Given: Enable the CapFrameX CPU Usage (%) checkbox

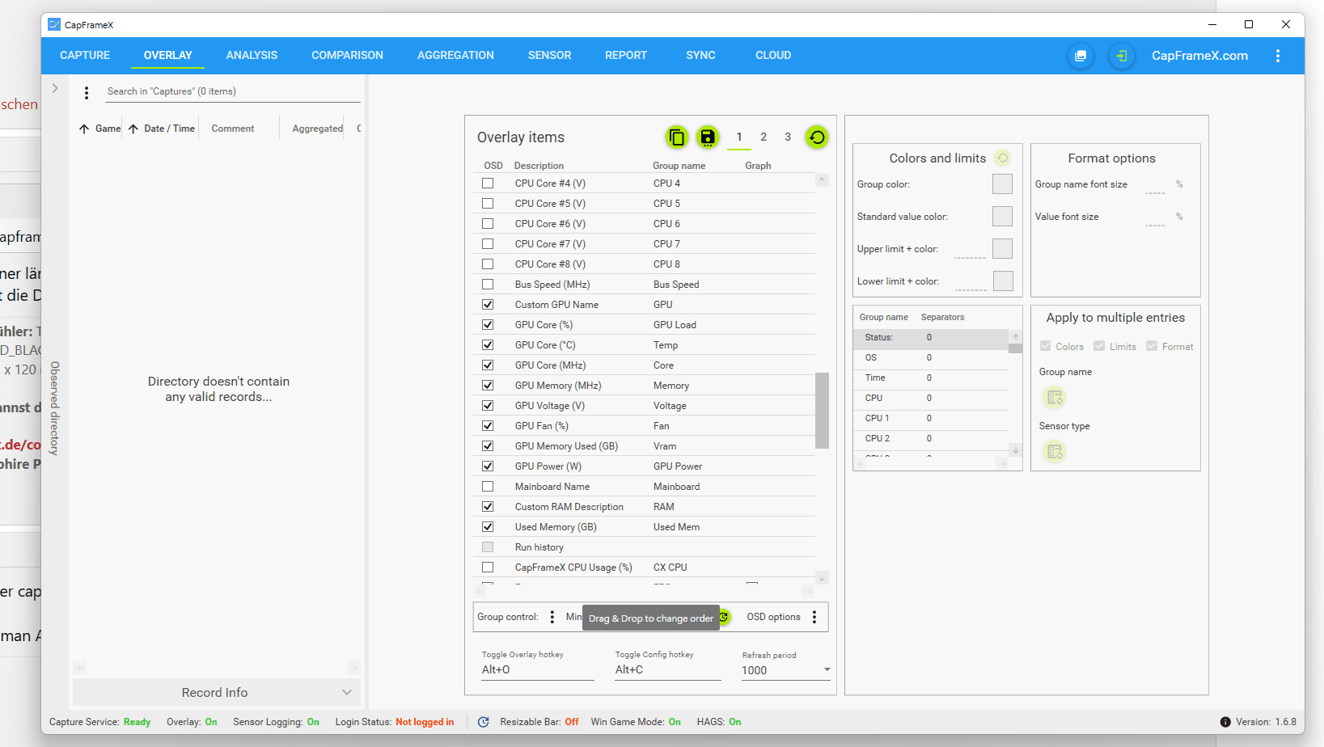Looking at the screenshot, I should [x=488, y=568].
